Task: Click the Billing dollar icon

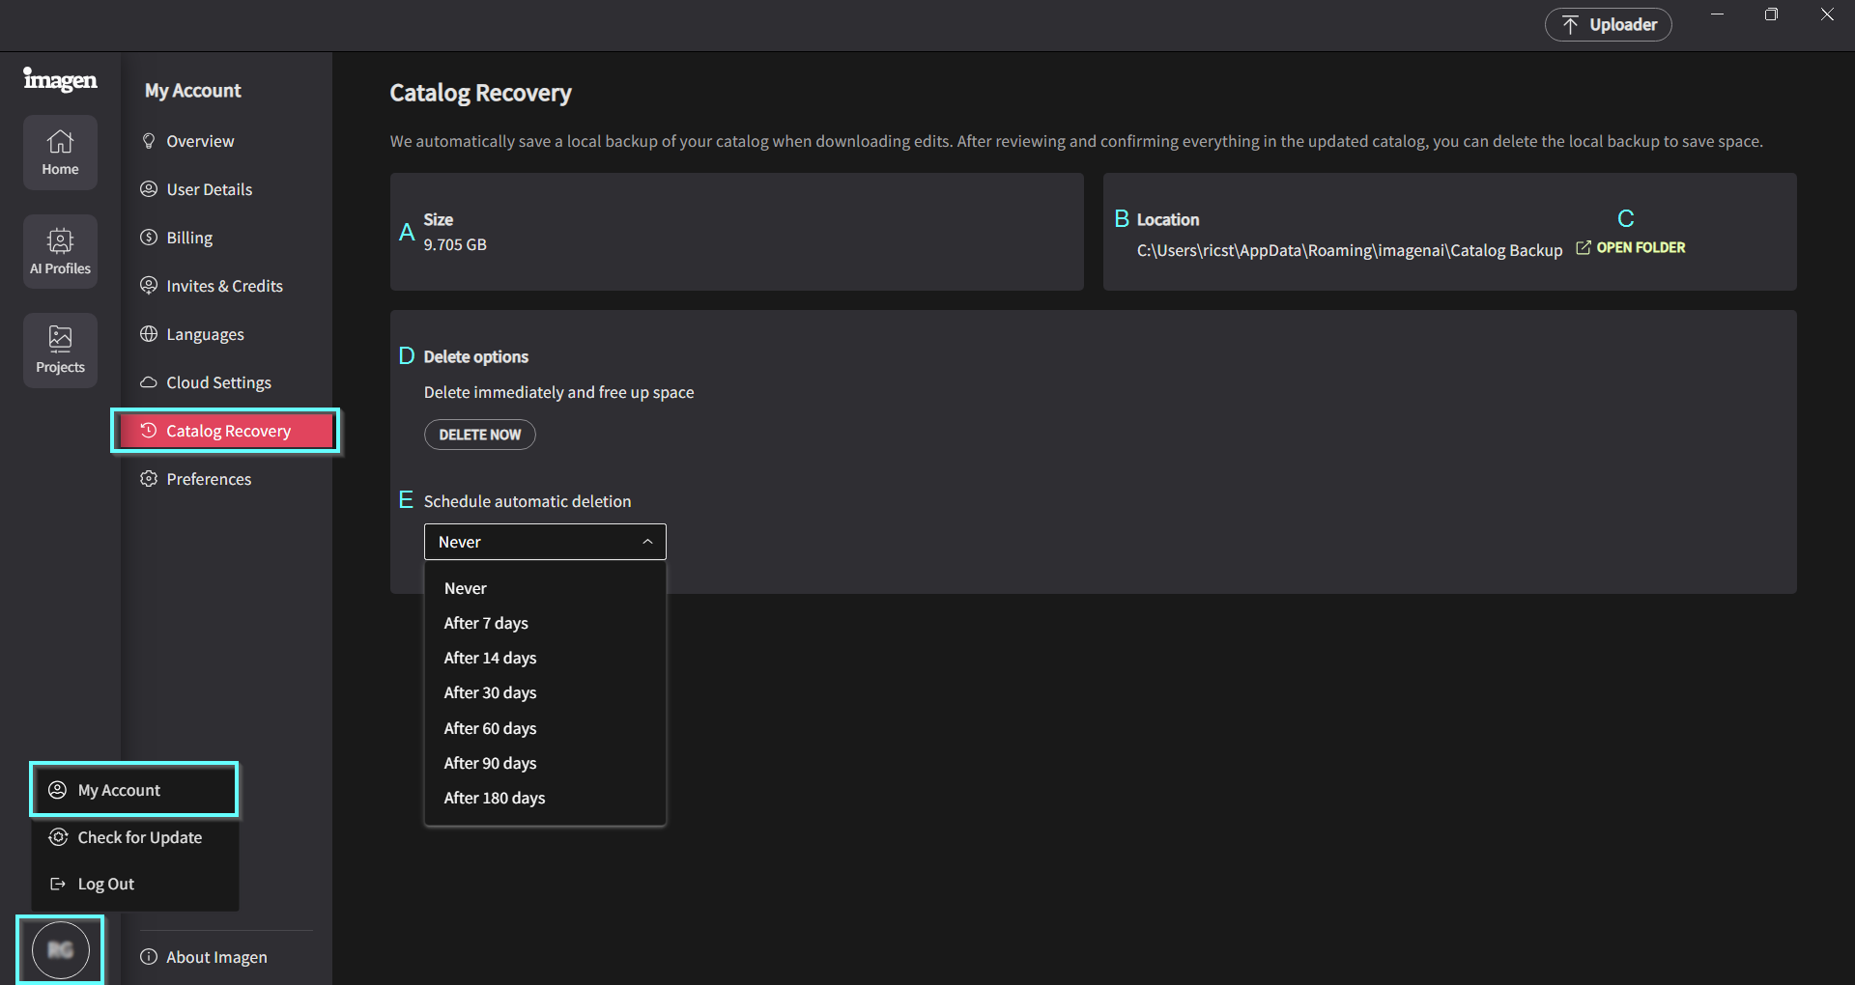Action: click(149, 238)
